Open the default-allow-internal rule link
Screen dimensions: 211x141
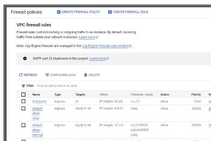(x=38, y=130)
